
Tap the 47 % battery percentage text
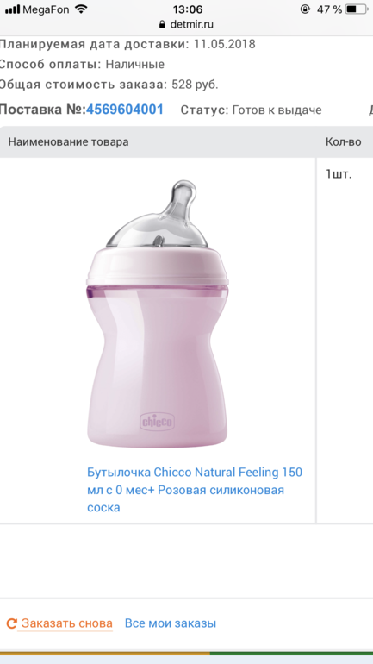pos(329,9)
